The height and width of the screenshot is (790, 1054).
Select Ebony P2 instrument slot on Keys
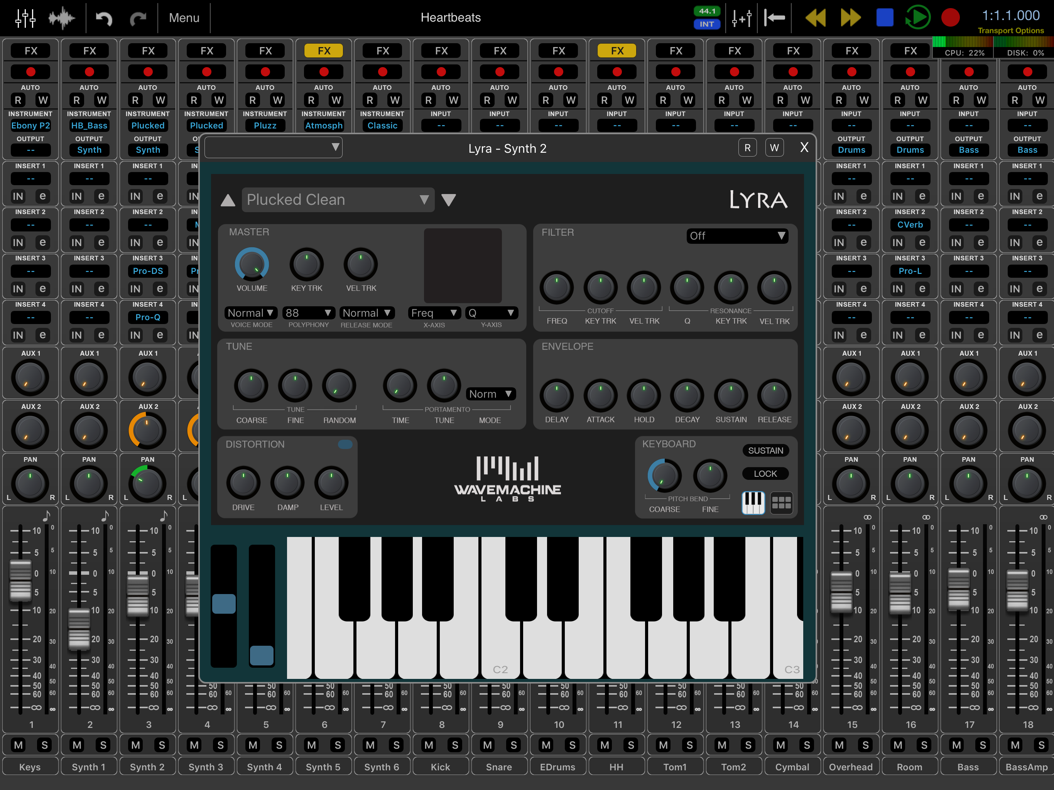(x=30, y=126)
